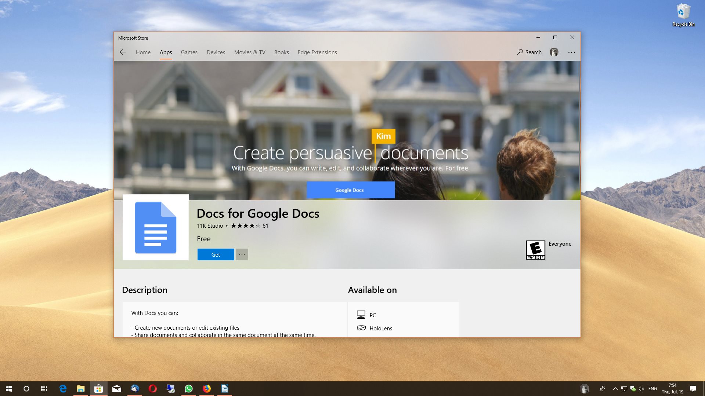The width and height of the screenshot is (705, 396).
Task: Click the 11K Studio publisher link
Action: click(x=210, y=226)
